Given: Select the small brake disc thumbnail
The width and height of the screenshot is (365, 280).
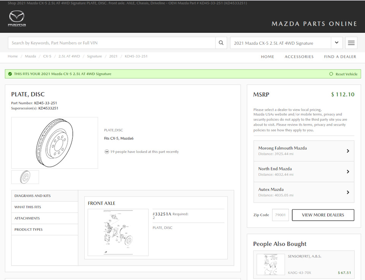Looking at the screenshot, I should click(25, 177).
